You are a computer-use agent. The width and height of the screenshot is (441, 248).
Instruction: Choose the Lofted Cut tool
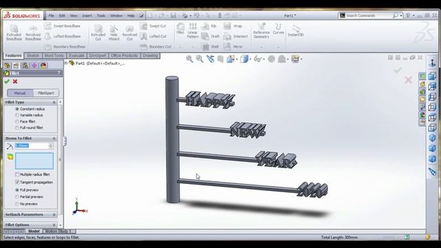[153, 37]
